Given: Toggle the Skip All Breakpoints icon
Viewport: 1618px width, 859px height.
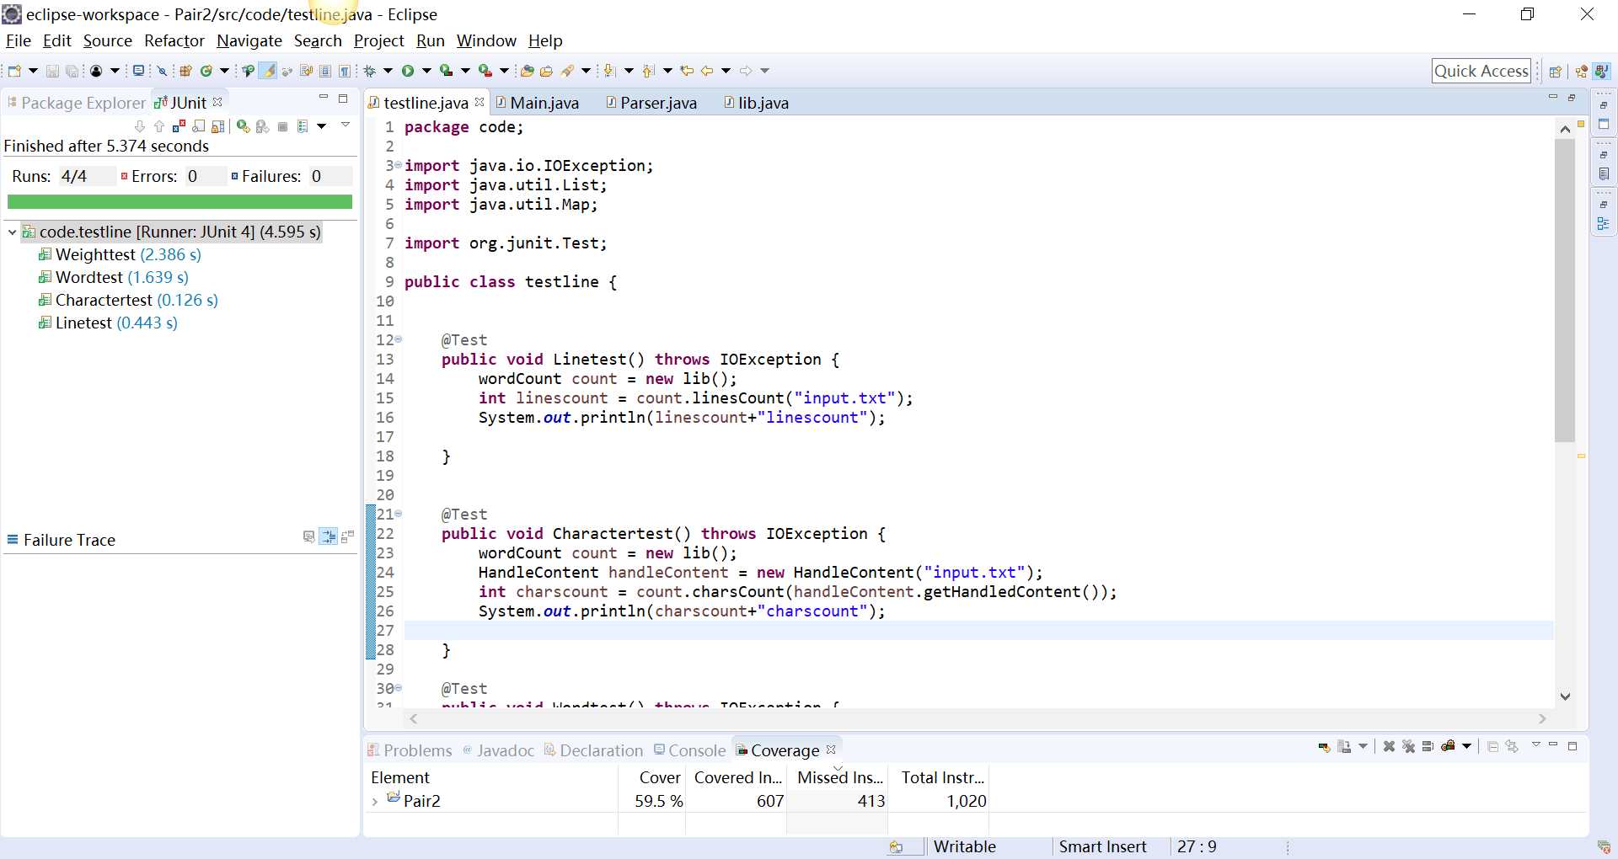Looking at the screenshot, I should [x=162, y=71].
